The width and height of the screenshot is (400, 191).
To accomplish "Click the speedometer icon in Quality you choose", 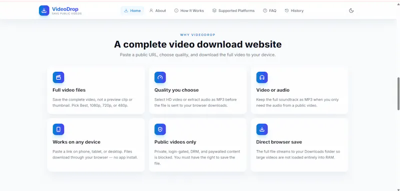I will pyautogui.click(x=160, y=77).
